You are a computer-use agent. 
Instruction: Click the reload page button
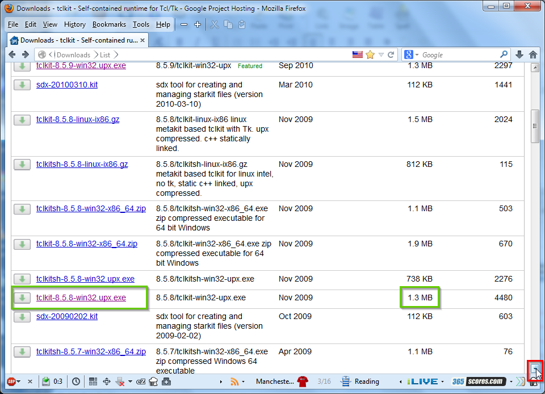[391, 55]
